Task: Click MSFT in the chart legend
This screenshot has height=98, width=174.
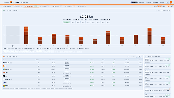Action: pyautogui.click(x=84, y=48)
